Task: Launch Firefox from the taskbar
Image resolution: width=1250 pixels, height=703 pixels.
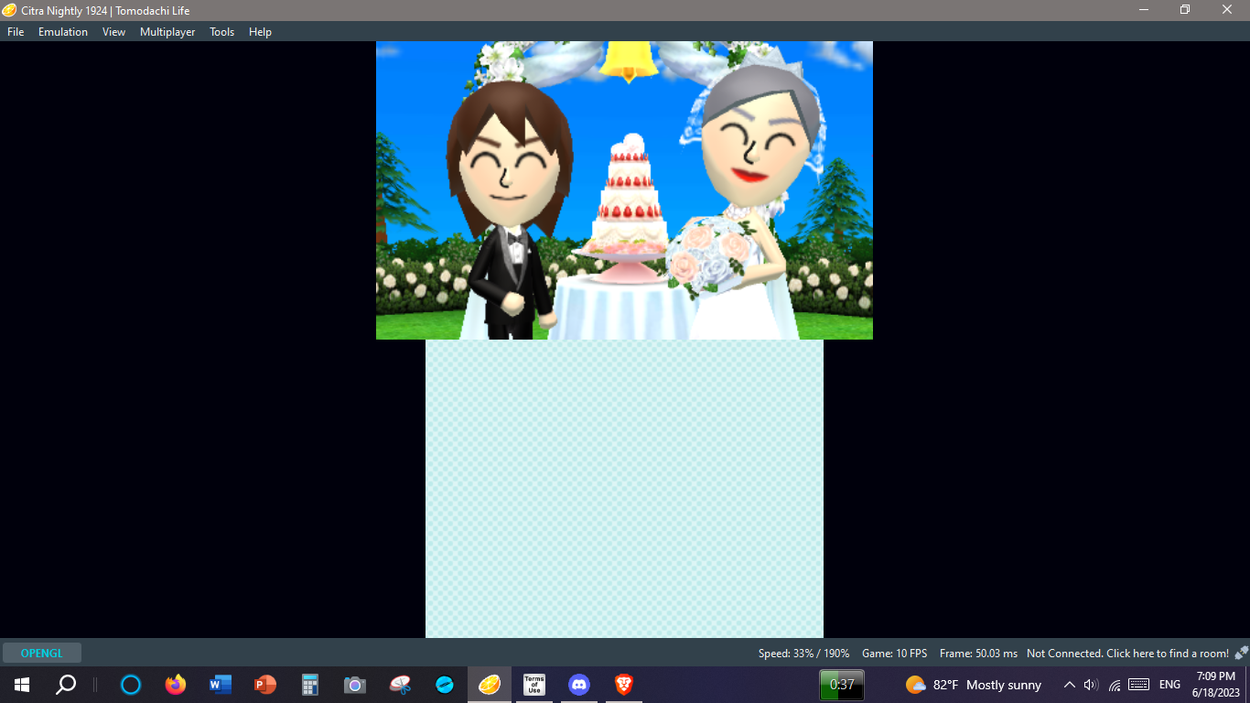Action: 176,685
